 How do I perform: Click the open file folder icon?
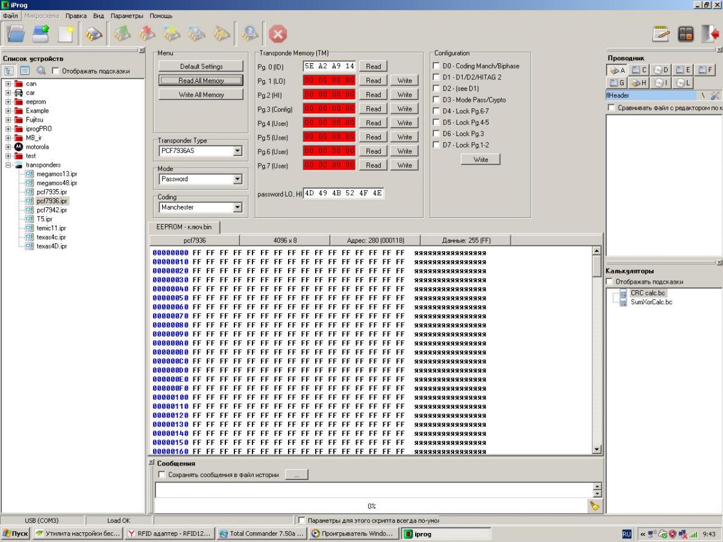(16, 34)
